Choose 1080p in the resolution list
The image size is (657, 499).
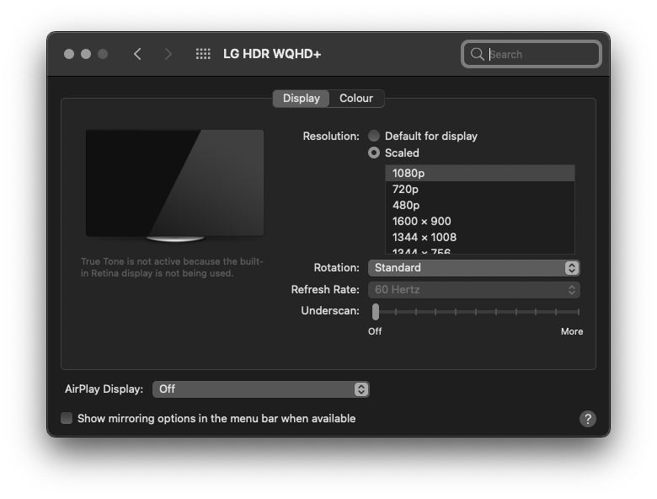480,173
